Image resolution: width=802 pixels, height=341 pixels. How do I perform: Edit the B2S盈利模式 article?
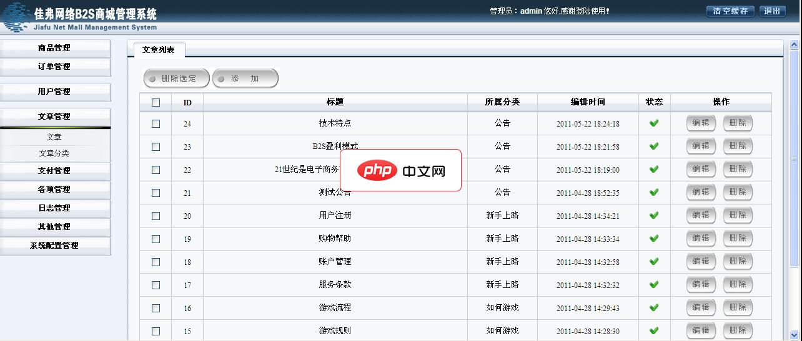pos(701,146)
